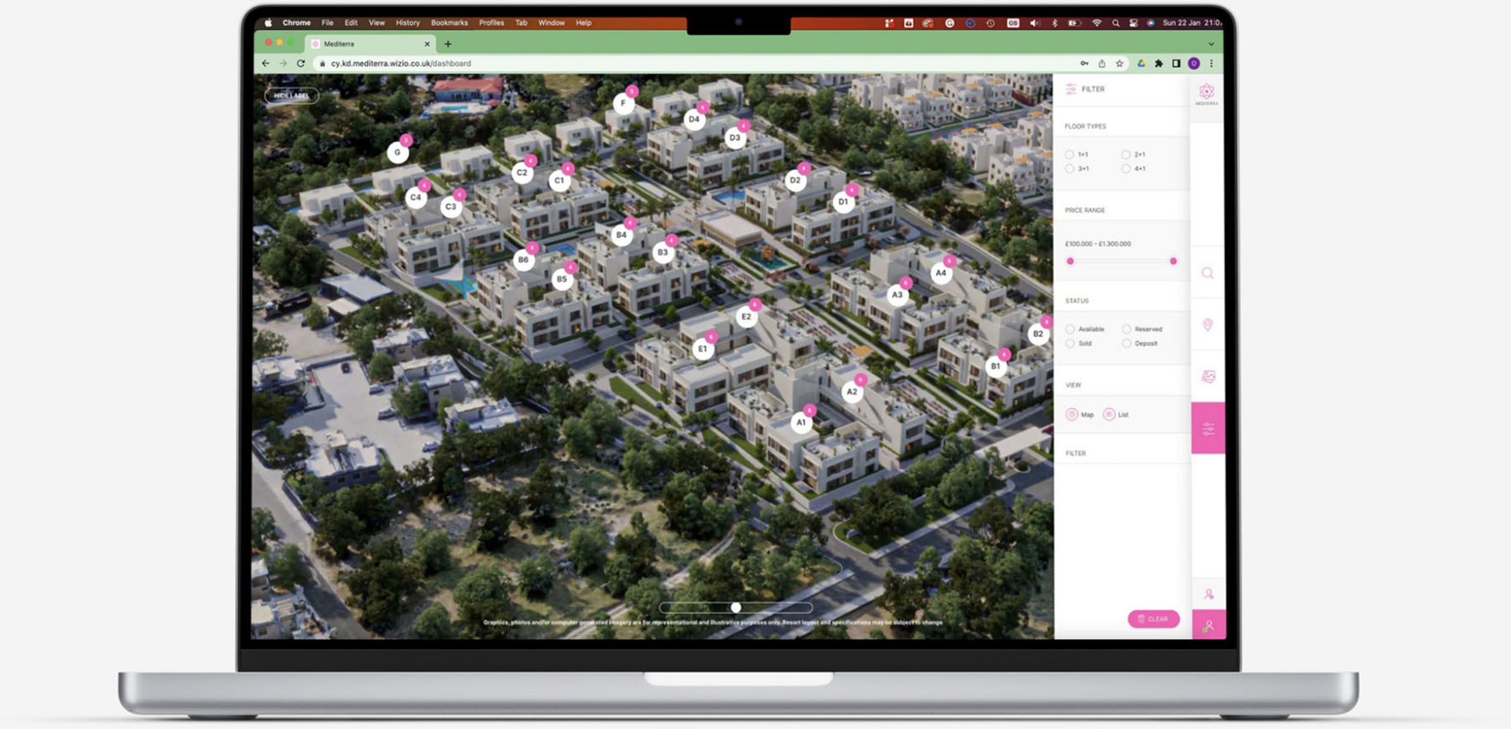This screenshot has width=1511, height=729.
Task: Click the Clear filters button
Action: [1153, 619]
